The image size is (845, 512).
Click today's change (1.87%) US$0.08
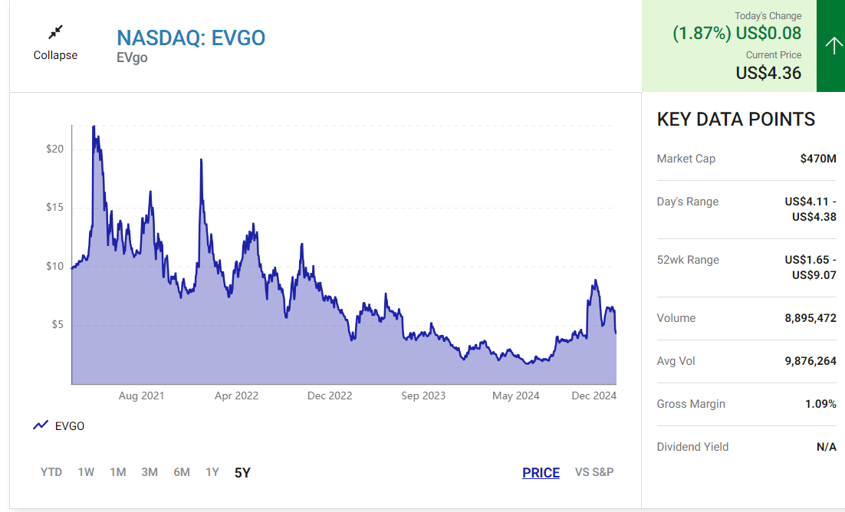[737, 33]
